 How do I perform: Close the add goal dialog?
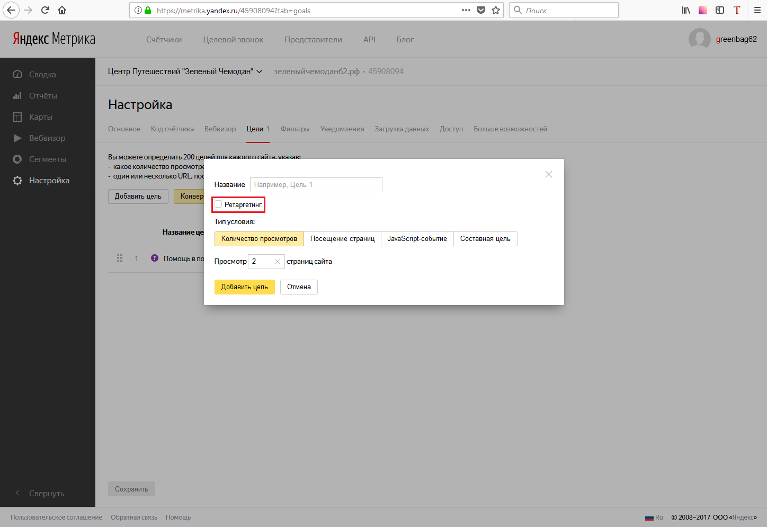coord(549,174)
